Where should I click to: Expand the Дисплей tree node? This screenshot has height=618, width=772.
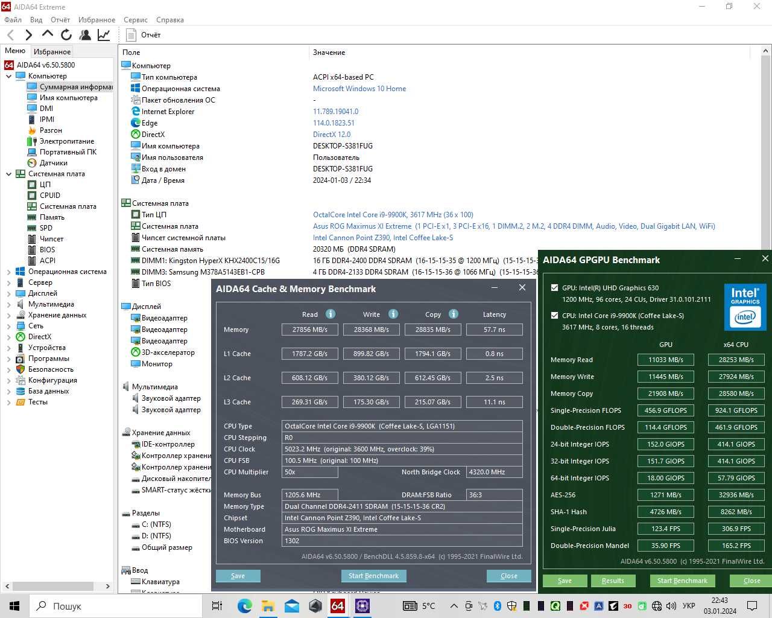(x=8, y=293)
